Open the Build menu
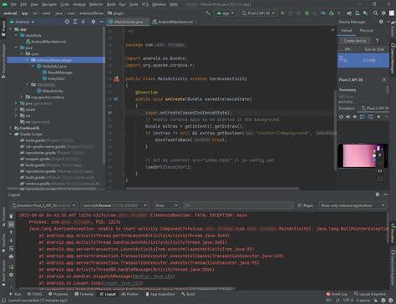 click(111, 4)
